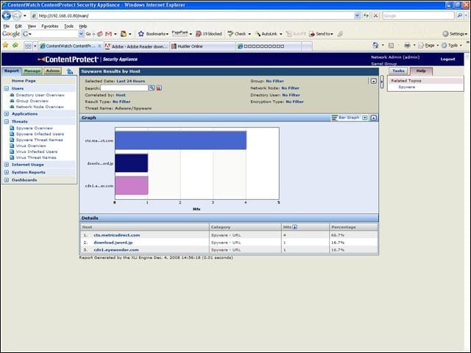Image resolution: width=471 pixels, height=353 pixels.
Task: Click the side panel splitter handle
Action: [382, 82]
